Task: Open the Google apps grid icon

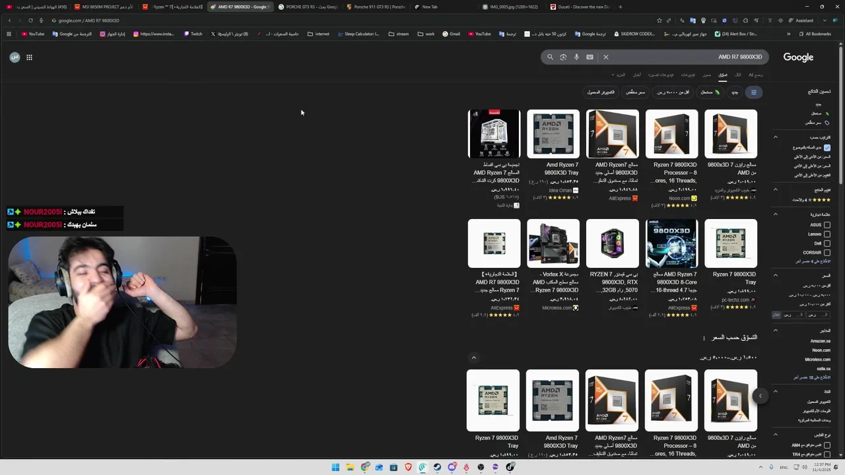Action: click(x=29, y=57)
